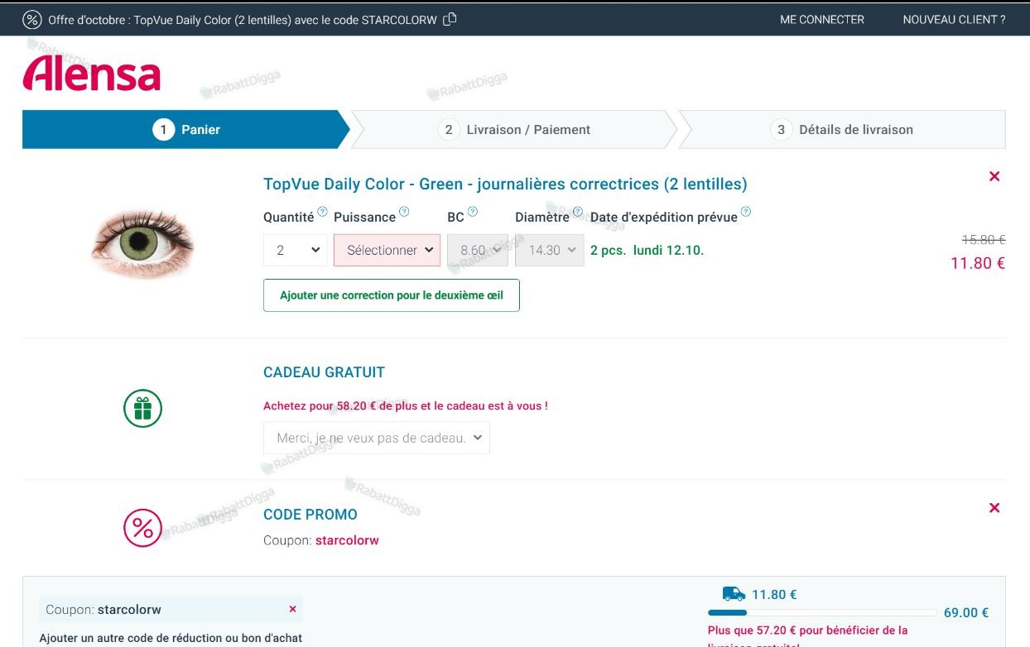The width and height of the screenshot is (1030, 647).
Task: Click the 69.00 € free shipping threshold
Action: [x=966, y=613]
